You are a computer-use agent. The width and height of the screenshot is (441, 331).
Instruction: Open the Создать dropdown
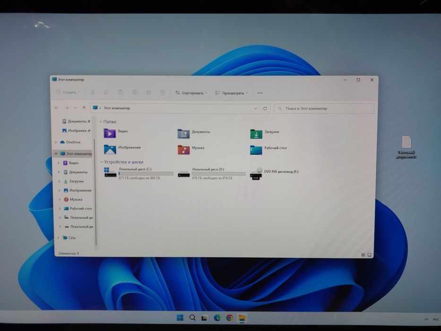pyautogui.click(x=68, y=92)
